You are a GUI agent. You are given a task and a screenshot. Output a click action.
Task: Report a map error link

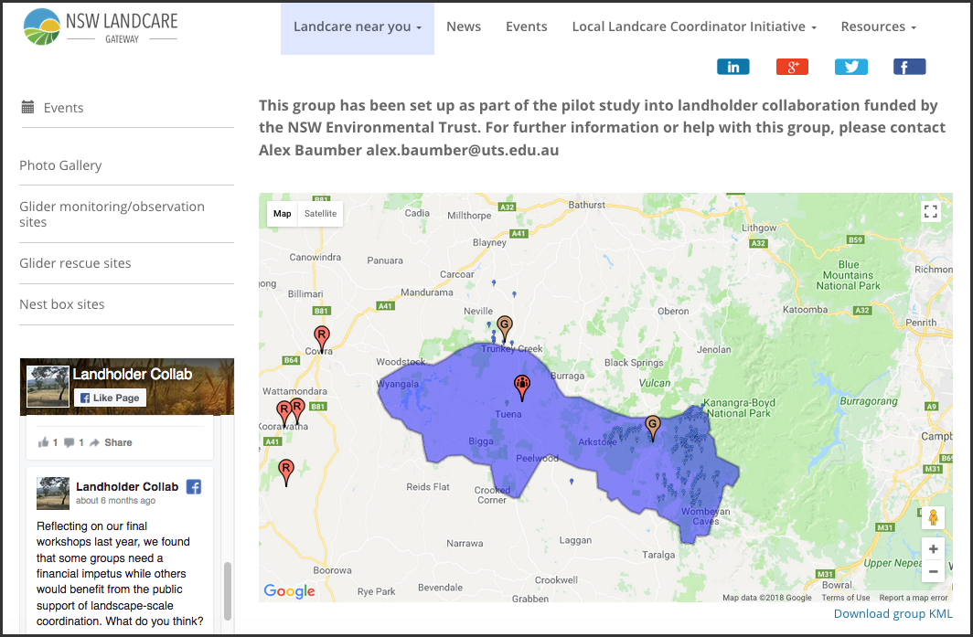(x=914, y=598)
